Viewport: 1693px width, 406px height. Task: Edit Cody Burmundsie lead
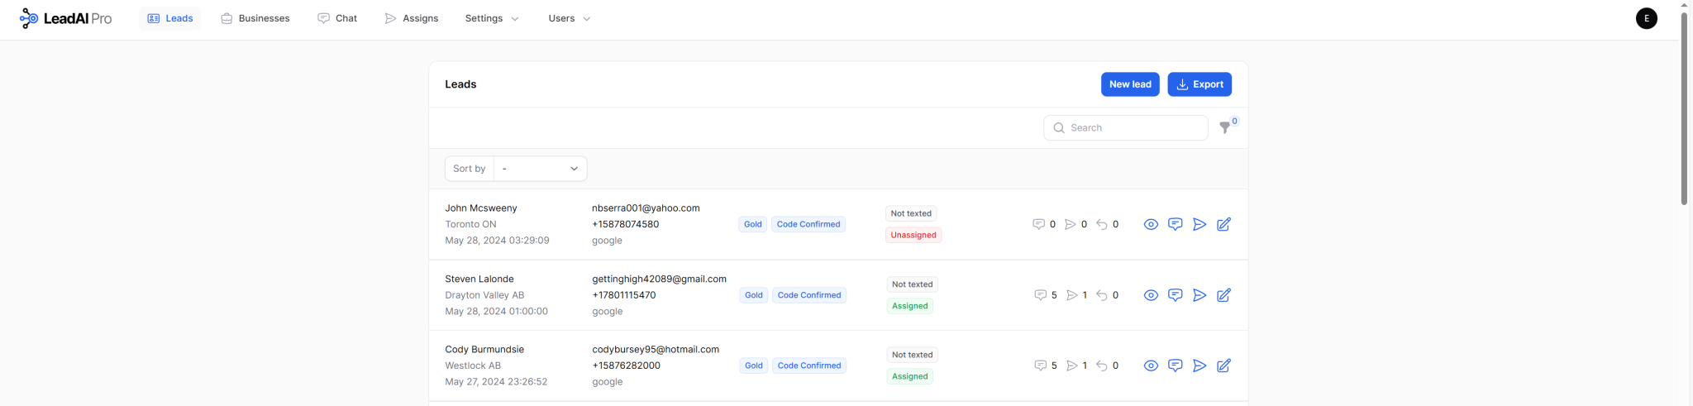tap(1223, 365)
